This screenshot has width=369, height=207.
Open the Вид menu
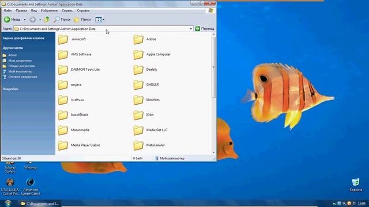[x=34, y=10]
